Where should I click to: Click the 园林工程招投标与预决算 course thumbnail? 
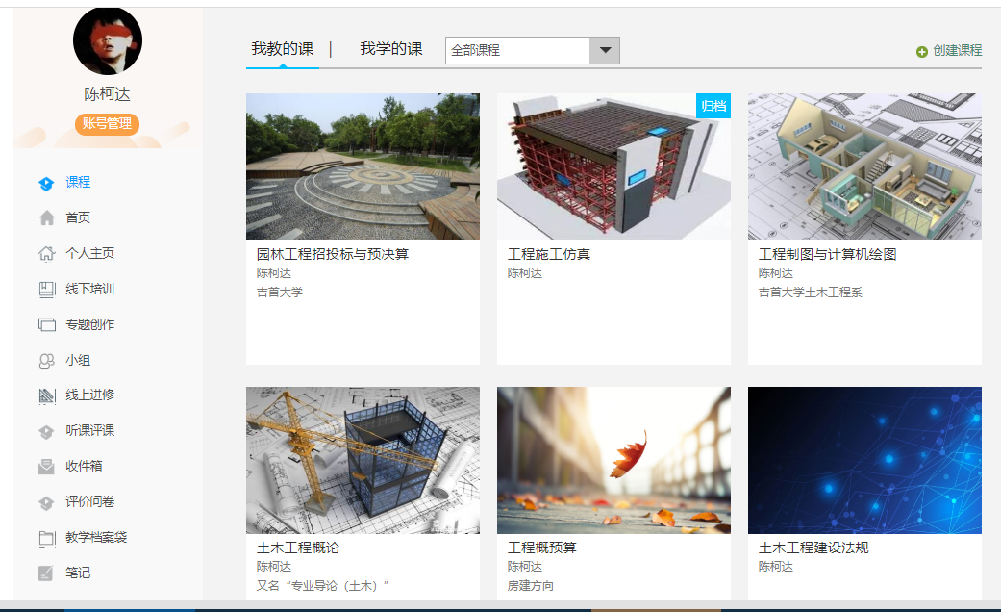(x=363, y=166)
